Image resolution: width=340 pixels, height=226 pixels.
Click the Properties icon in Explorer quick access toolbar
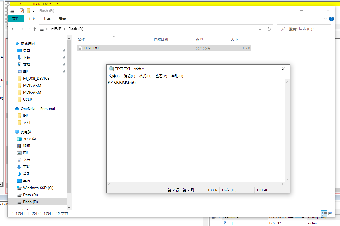22,10
